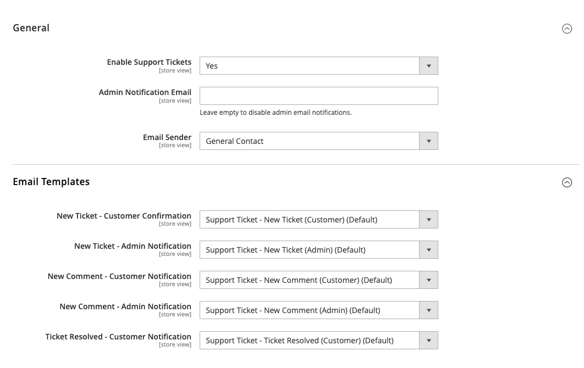The height and width of the screenshot is (368, 584).
Task: Click the Email Sender label
Action: click(167, 137)
